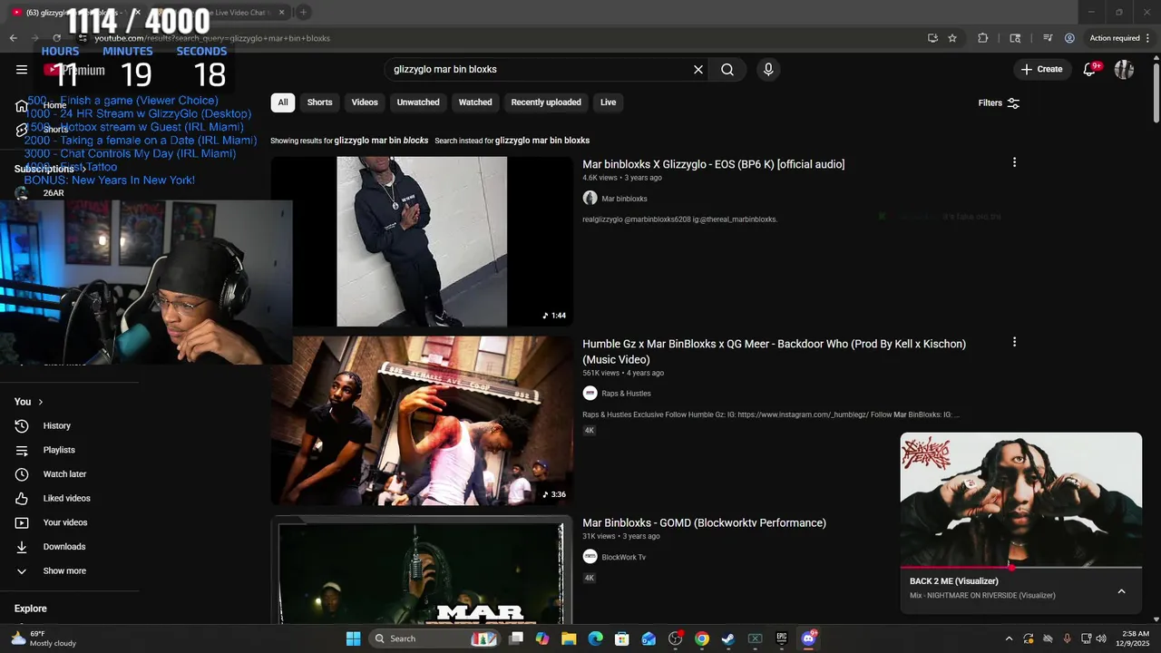Search instead for glizzyglo mar bin bloxks
1161x653 pixels.
(542, 141)
